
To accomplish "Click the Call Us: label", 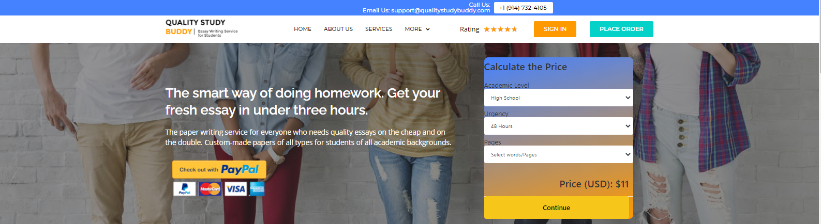I will (x=480, y=5).
